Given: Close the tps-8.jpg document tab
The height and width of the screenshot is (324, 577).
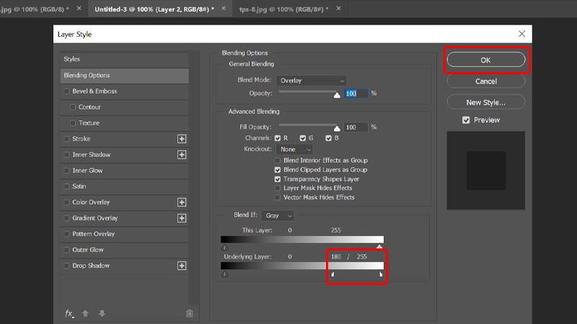Looking at the screenshot, I should click(x=338, y=8).
